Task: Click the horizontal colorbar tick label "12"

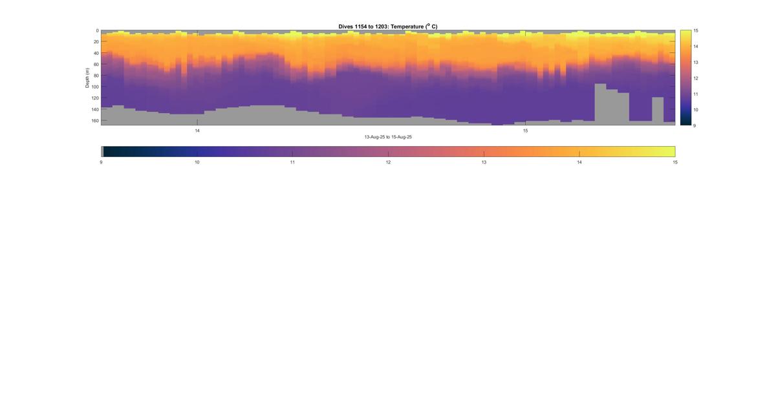Action: coord(388,162)
